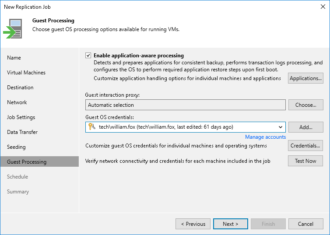330x235 pixels.
Task: Select the Network step in the sidebar
Action: click(x=17, y=102)
